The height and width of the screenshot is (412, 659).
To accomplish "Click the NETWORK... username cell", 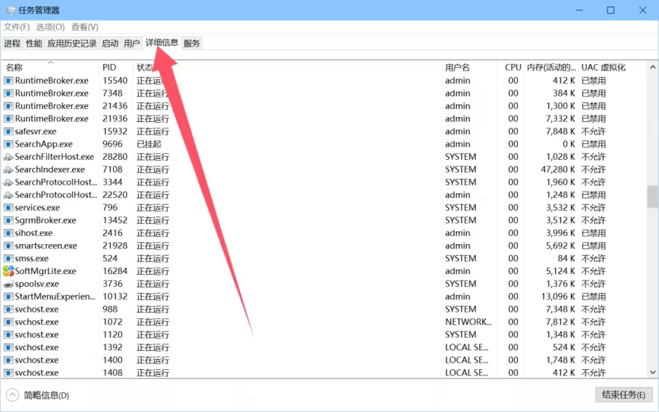I will (x=468, y=322).
